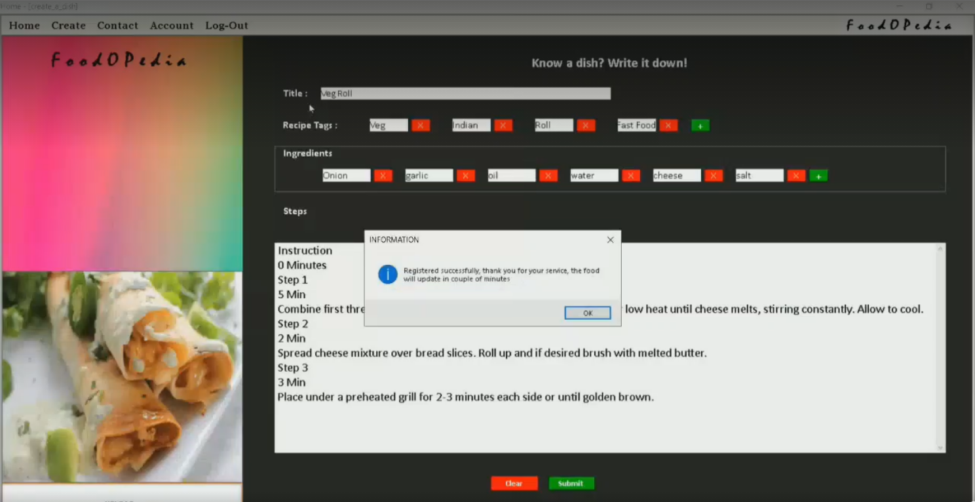Go to the Create menu
Image resolution: width=975 pixels, height=502 pixels.
click(69, 26)
